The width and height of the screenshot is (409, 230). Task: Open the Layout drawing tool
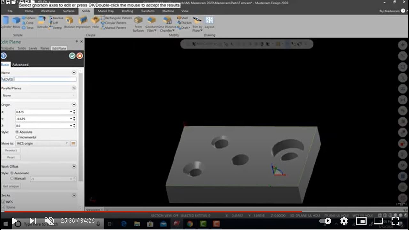209,22
